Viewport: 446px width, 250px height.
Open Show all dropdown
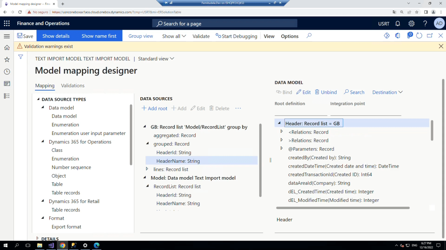[174, 36]
